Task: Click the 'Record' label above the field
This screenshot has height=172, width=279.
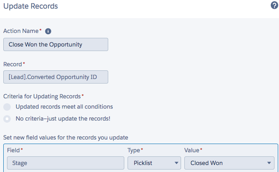Action: pos(13,64)
